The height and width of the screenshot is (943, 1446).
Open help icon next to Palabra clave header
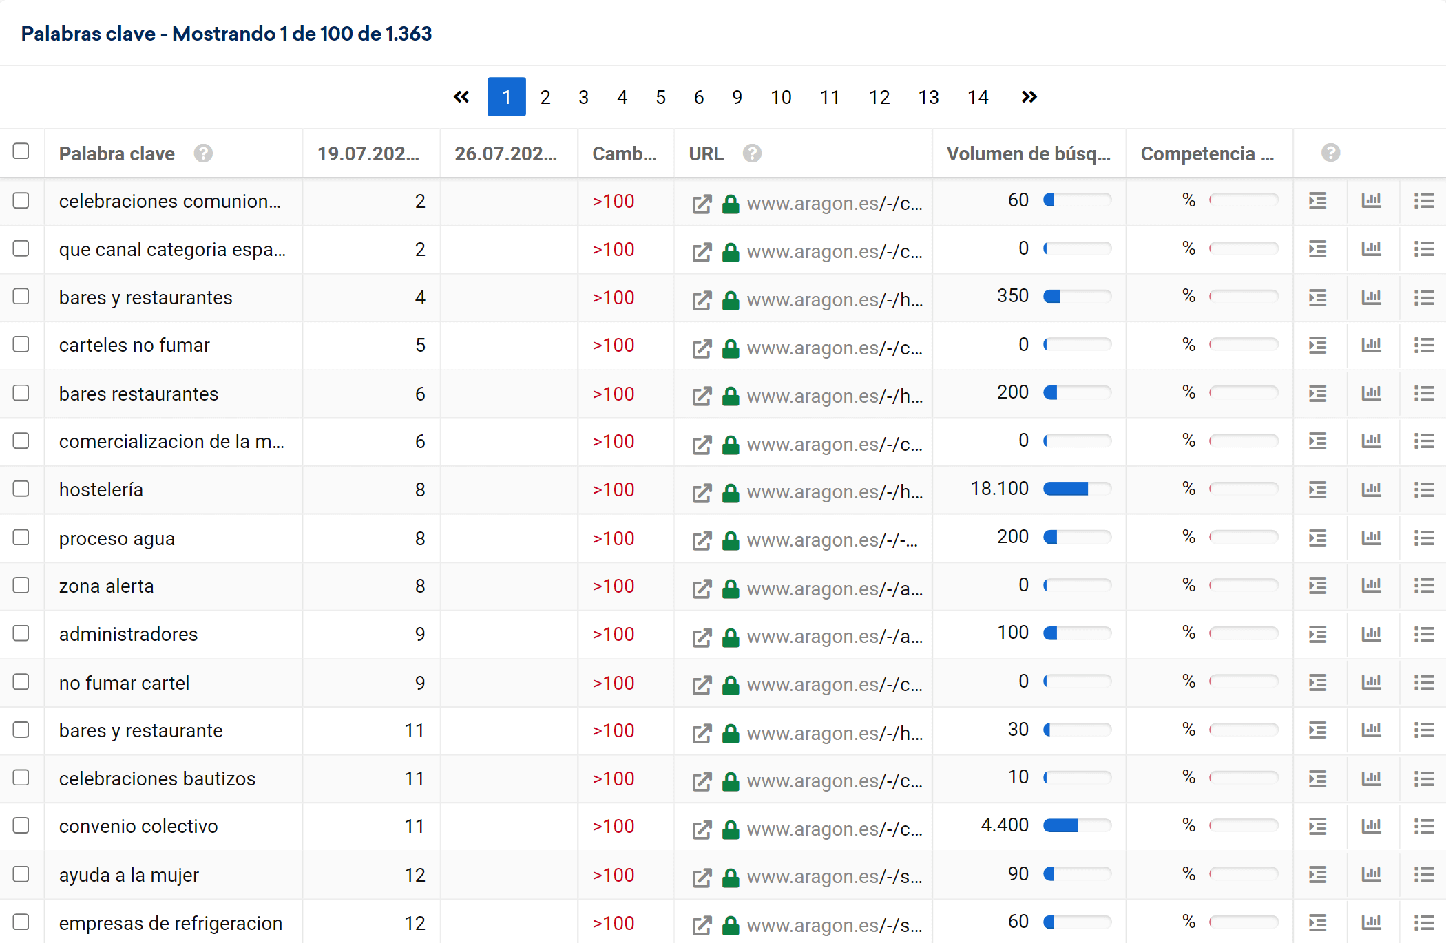(203, 153)
